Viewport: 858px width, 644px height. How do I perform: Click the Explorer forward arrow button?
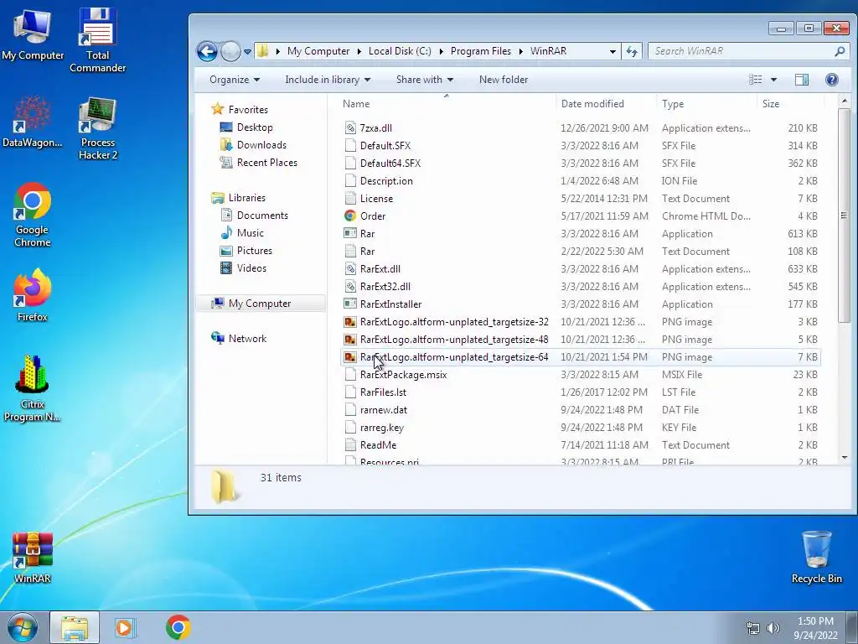[x=230, y=51]
